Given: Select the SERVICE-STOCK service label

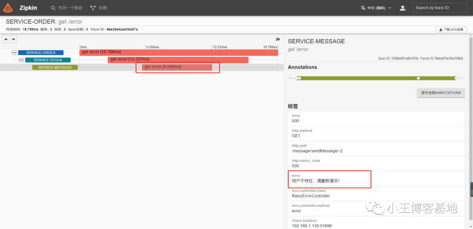Looking at the screenshot, I should pyautogui.click(x=48, y=60).
